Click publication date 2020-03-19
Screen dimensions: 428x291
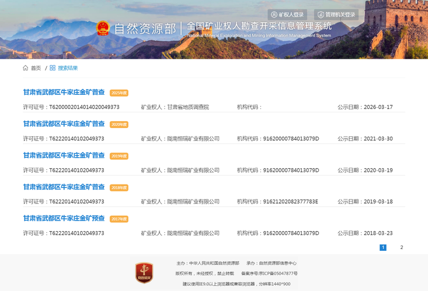378,171
